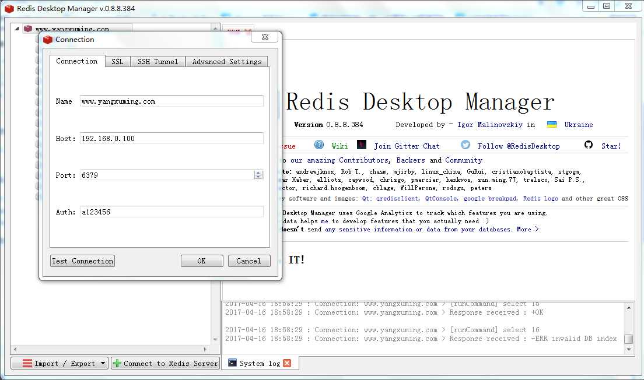Switch to the SSL tab
The width and height of the screenshot is (644, 380).
click(117, 62)
